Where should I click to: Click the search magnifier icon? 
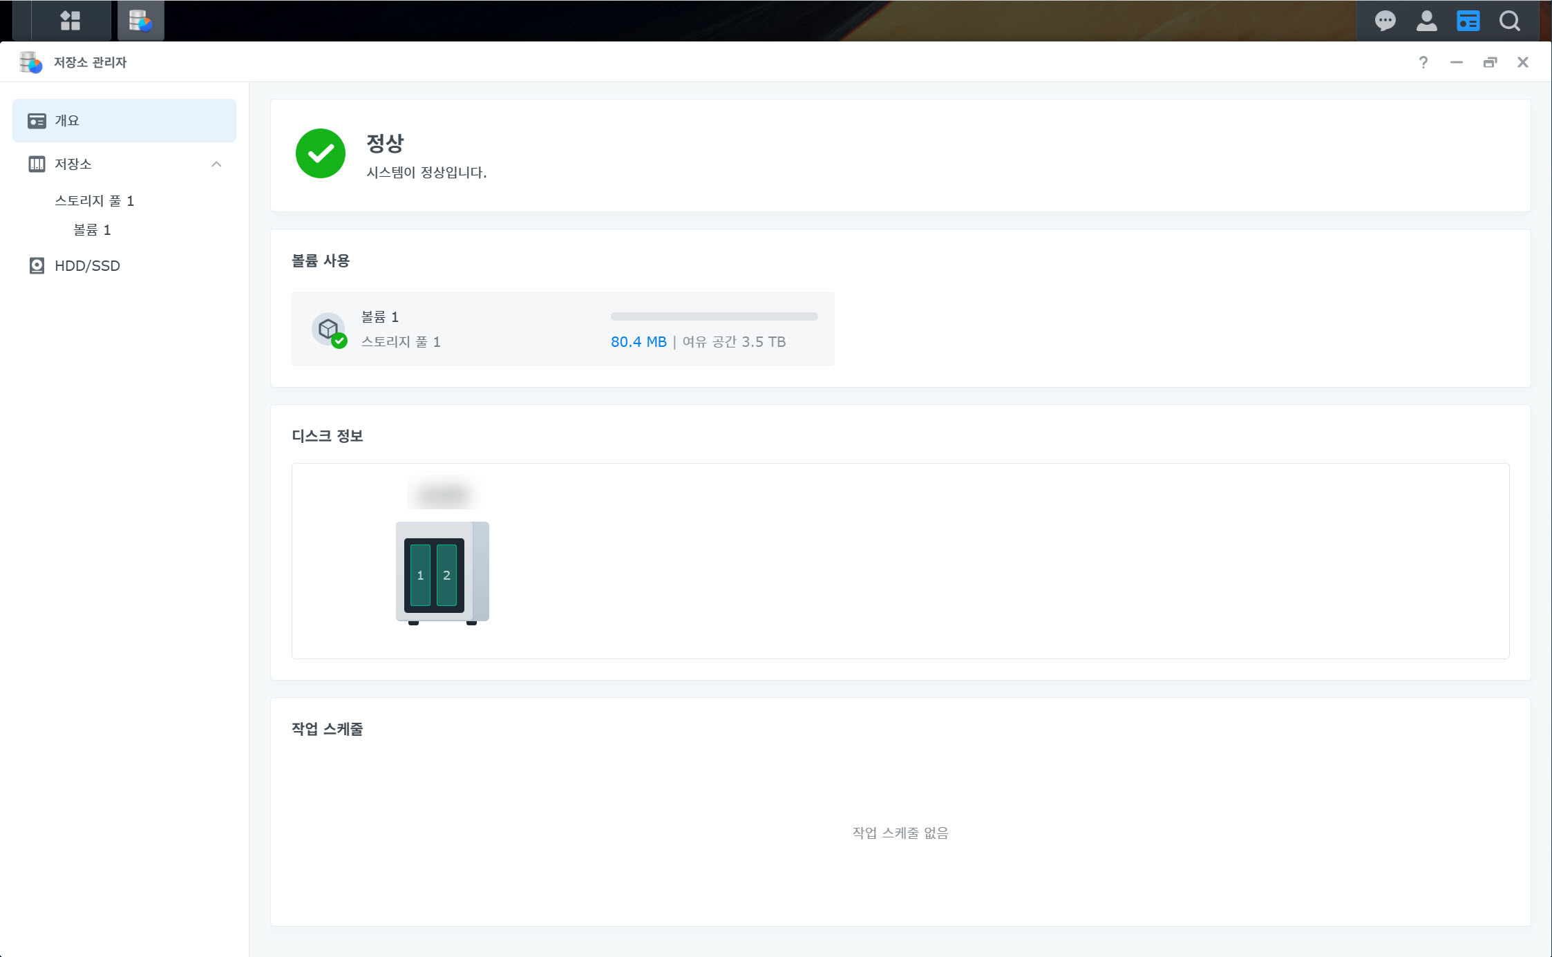pyautogui.click(x=1509, y=21)
